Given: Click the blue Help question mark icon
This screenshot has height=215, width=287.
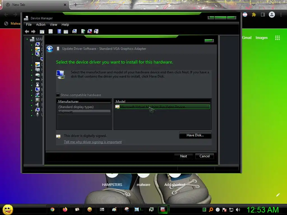Looking at the screenshot, I should point(59,31).
